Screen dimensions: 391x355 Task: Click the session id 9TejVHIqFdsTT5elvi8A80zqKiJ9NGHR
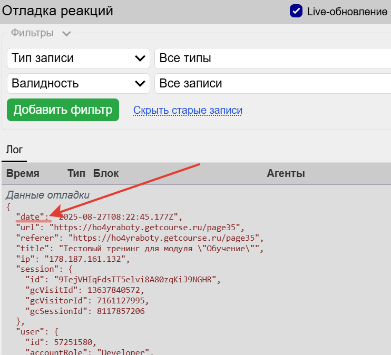[135, 280]
